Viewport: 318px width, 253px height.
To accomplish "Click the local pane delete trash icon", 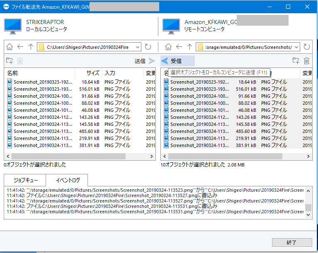I will point(20,61).
